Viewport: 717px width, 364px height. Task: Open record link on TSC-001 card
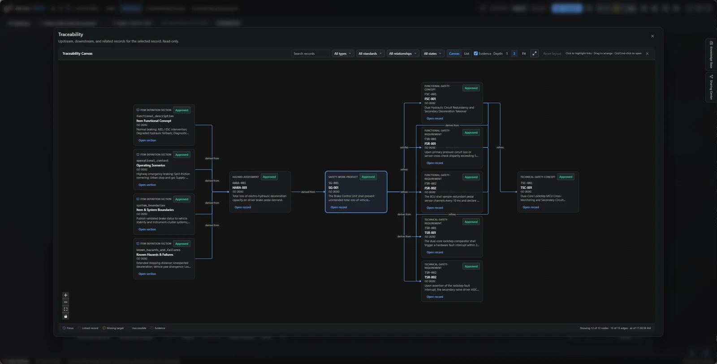(531, 207)
